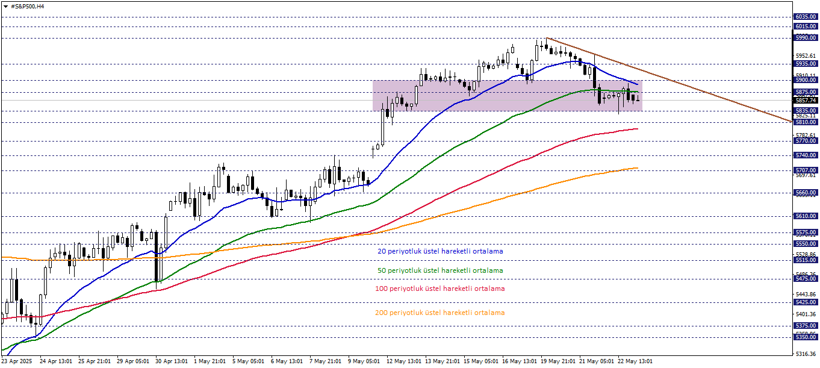Select the 5900.00 price level label
The image size is (820, 368).
click(x=806, y=80)
